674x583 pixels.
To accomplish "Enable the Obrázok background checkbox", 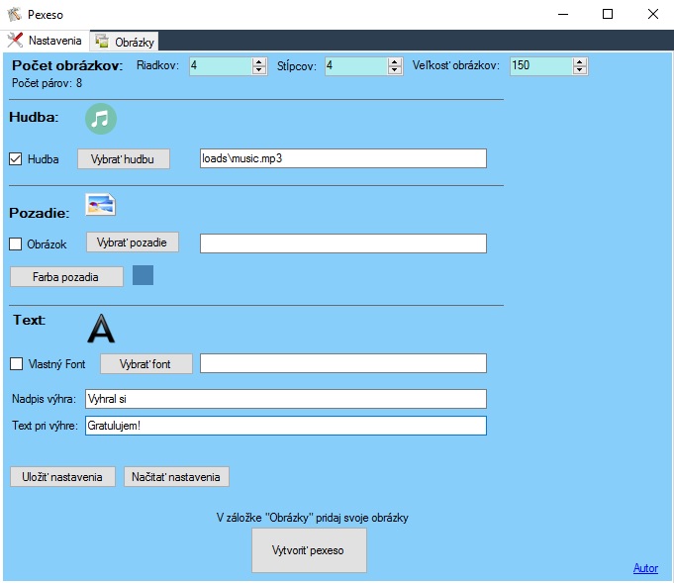I will point(16,244).
